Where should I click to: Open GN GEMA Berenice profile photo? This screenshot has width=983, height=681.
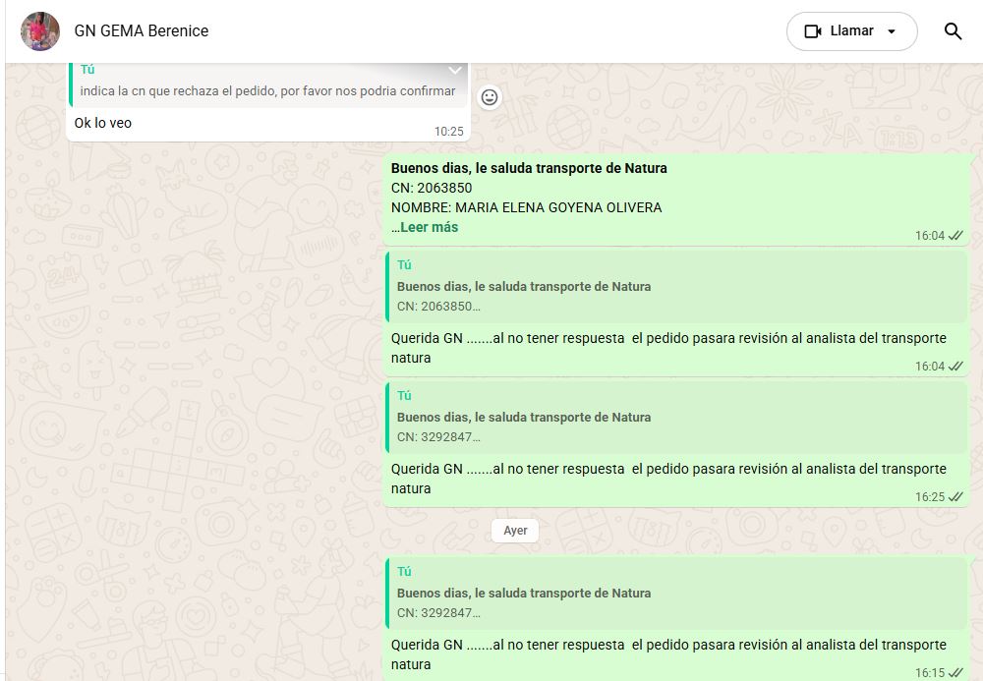40,31
